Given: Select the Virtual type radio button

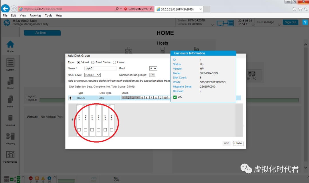Looking at the screenshot, I should tap(78, 62).
